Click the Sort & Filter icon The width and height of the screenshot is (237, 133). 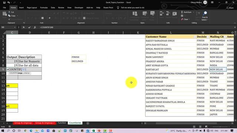point(198,13)
